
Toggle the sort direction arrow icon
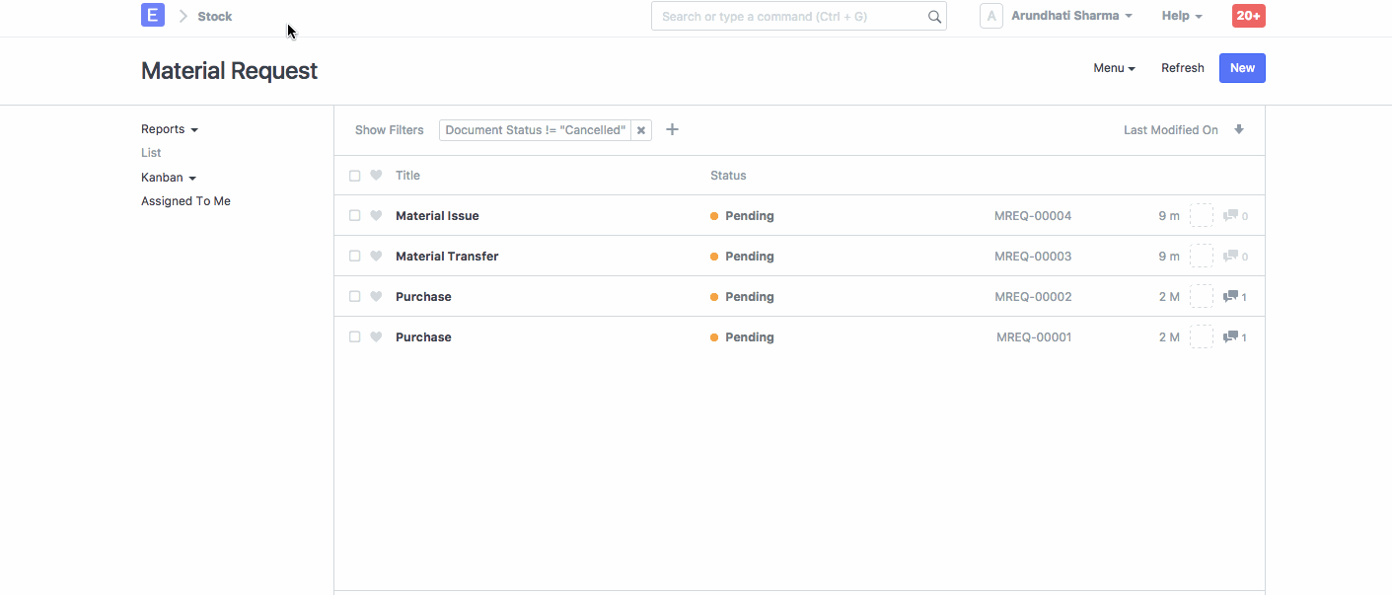(x=1239, y=129)
